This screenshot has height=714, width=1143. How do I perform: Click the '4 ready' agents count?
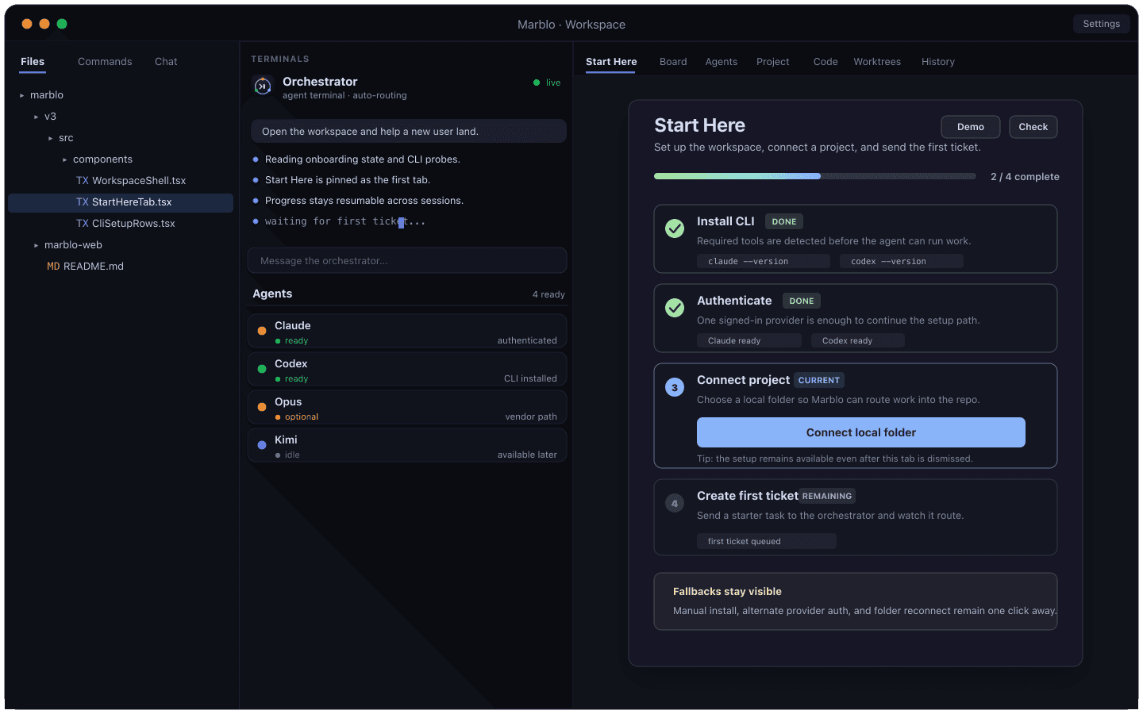548,294
